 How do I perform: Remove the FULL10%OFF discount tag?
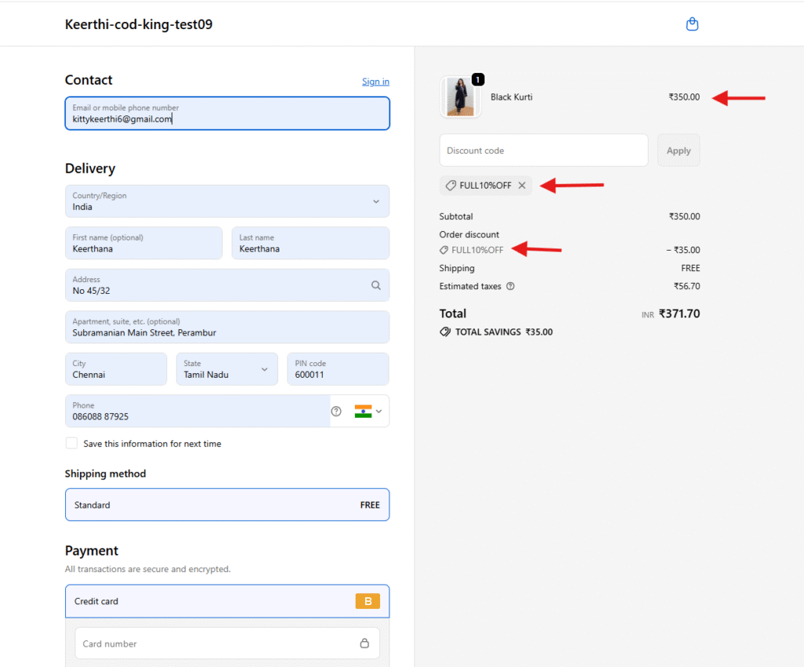(522, 185)
